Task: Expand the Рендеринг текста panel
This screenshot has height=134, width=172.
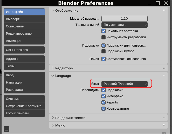Action: point(70,118)
